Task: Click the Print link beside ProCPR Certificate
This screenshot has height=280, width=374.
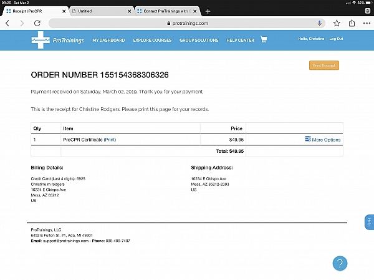Action: tap(110, 140)
